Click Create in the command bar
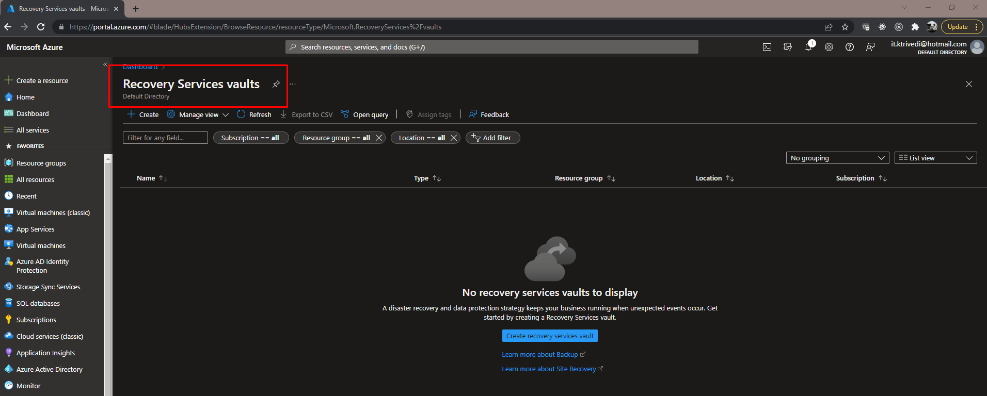The height and width of the screenshot is (396, 987). coord(143,114)
